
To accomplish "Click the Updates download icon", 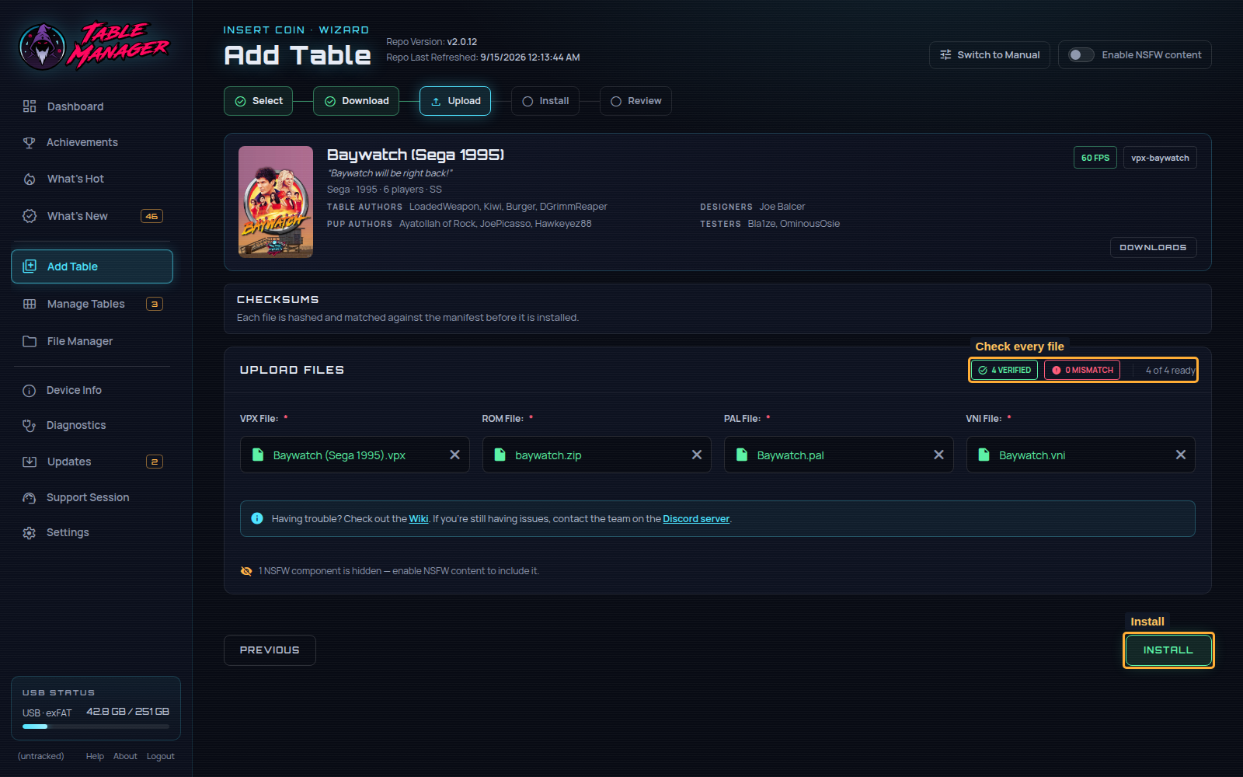I will click(x=30, y=462).
